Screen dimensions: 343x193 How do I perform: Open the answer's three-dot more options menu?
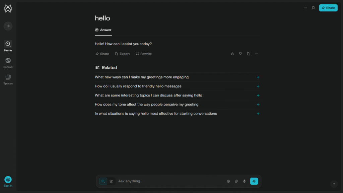pyautogui.click(x=256, y=54)
